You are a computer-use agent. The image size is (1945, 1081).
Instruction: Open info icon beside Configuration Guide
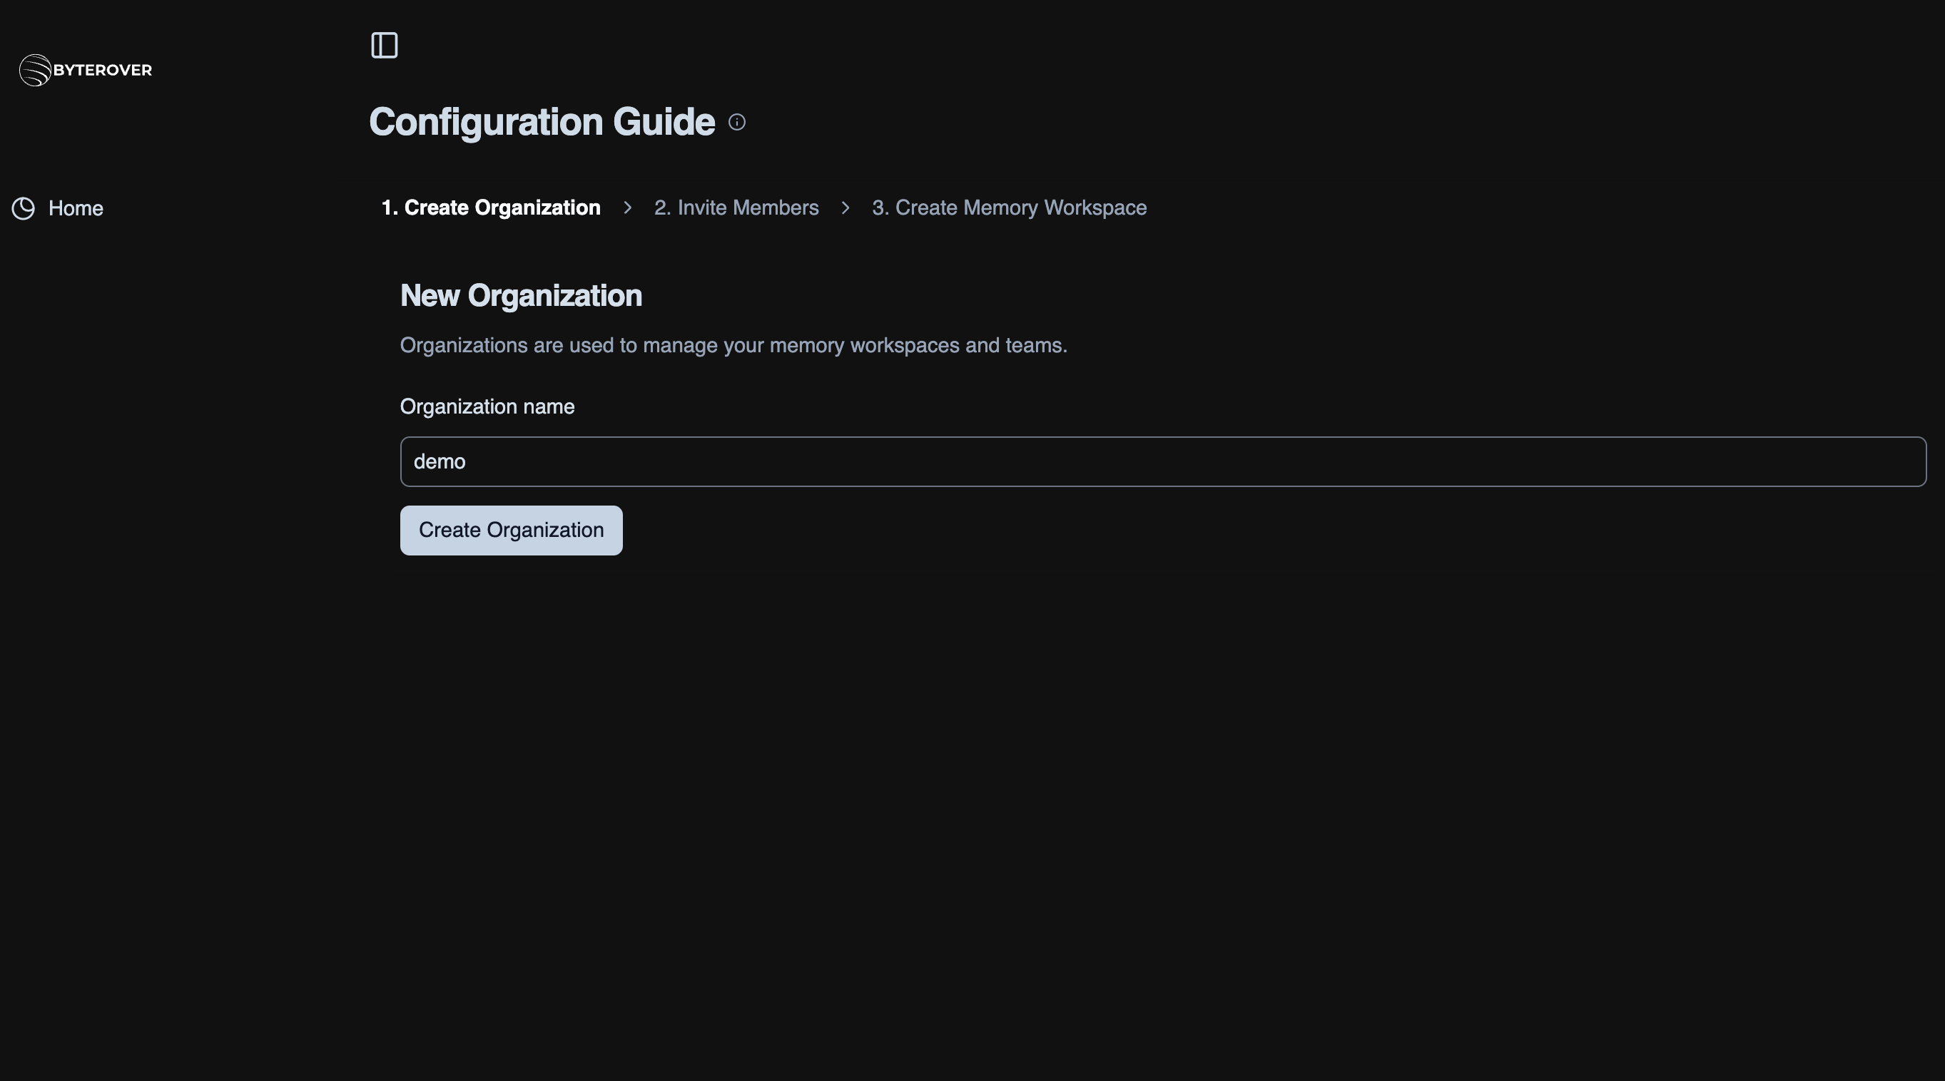click(x=737, y=122)
